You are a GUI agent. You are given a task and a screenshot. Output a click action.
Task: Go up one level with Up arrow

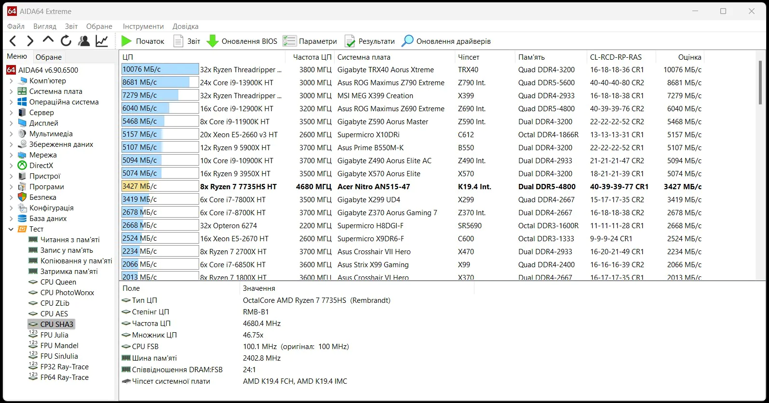click(48, 40)
